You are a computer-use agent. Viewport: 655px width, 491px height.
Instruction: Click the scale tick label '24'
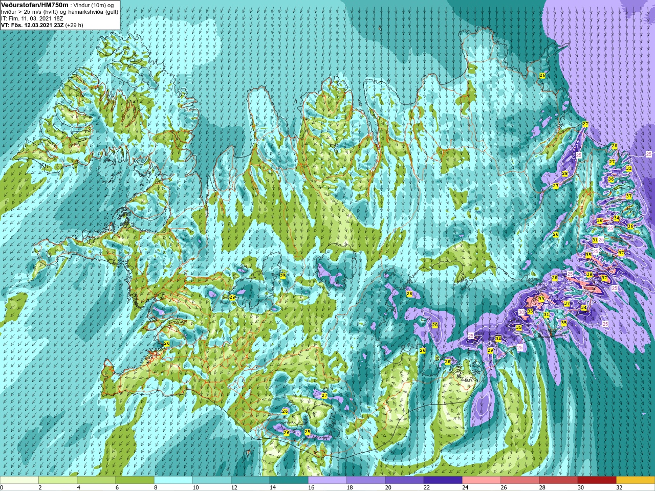tap(466, 487)
